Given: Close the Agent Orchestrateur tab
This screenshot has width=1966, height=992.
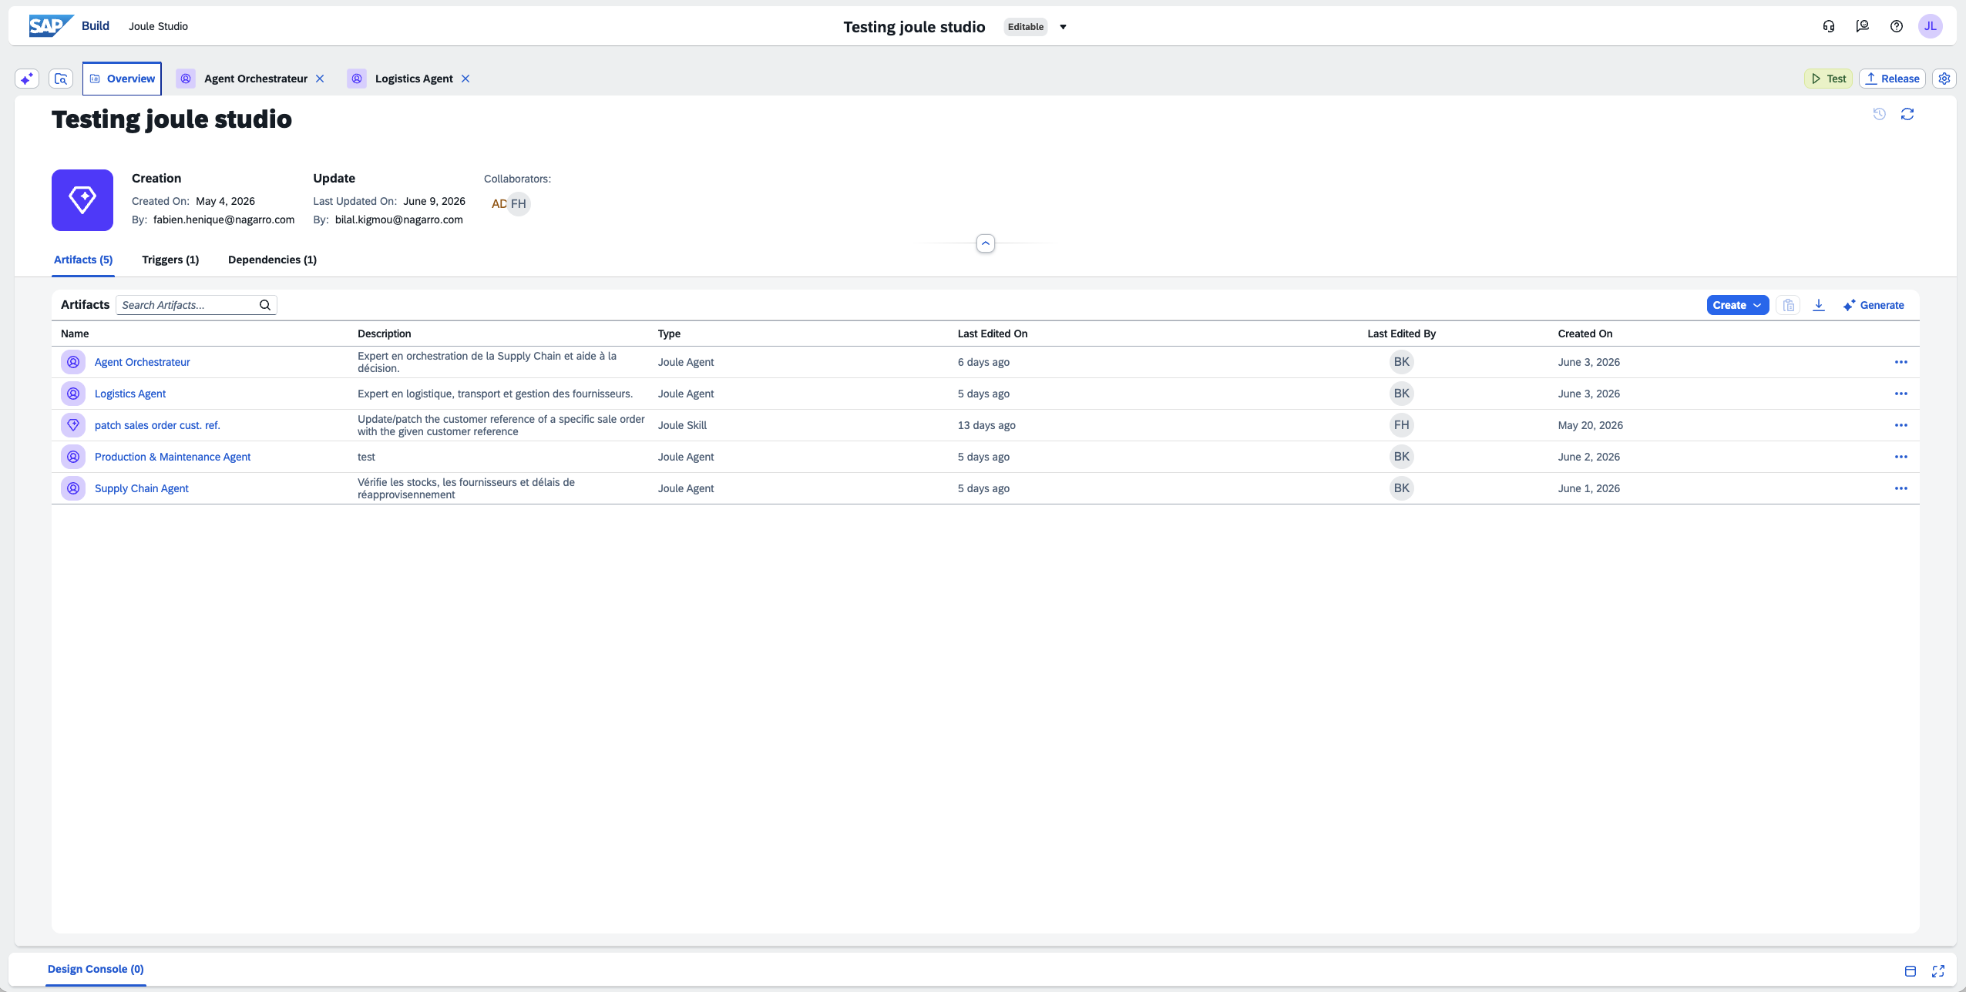Looking at the screenshot, I should coord(320,79).
